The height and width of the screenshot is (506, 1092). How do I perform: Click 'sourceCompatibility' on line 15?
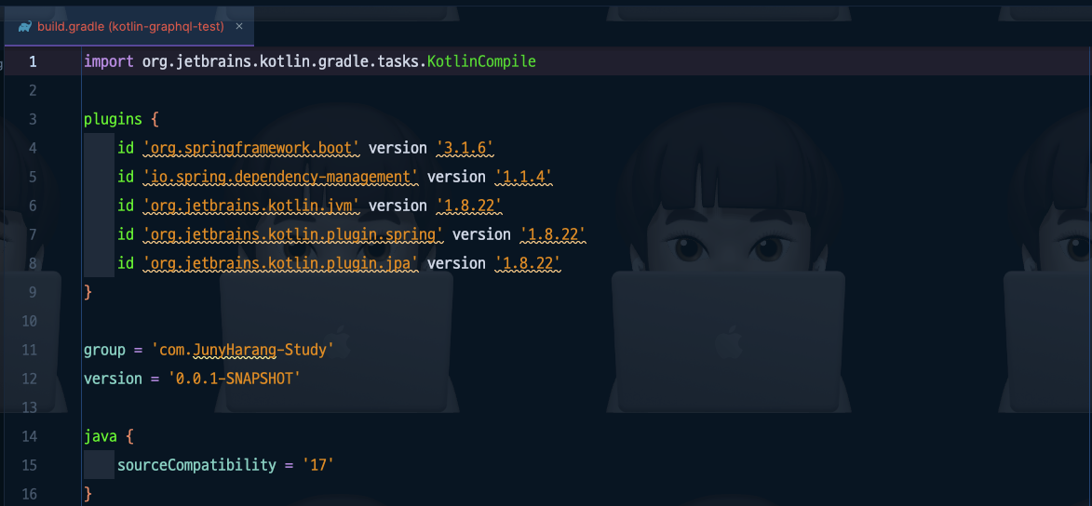click(x=197, y=465)
